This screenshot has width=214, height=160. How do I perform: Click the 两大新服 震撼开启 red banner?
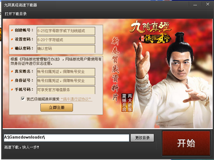pyautogui.click(x=127, y=103)
